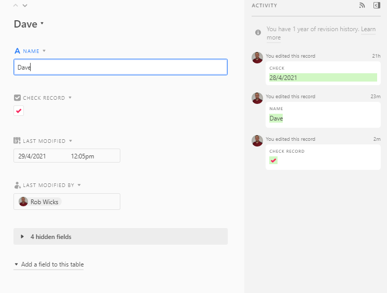Go to previous record with up chevron
Screen dimensions: 387x293
click(16, 5)
